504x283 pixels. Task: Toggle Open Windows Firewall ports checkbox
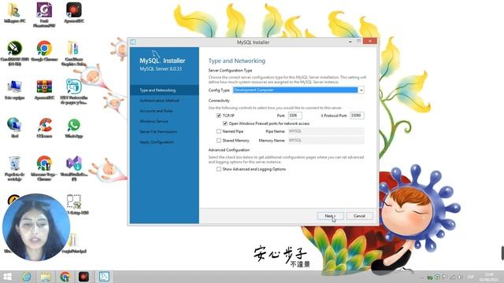coord(225,123)
